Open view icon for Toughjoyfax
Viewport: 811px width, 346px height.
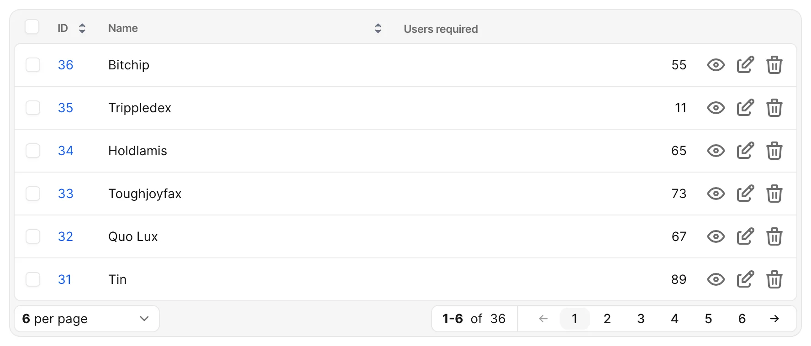pos(716,194)
